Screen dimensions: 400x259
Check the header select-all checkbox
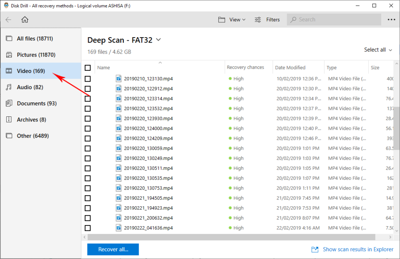point(87,67)
